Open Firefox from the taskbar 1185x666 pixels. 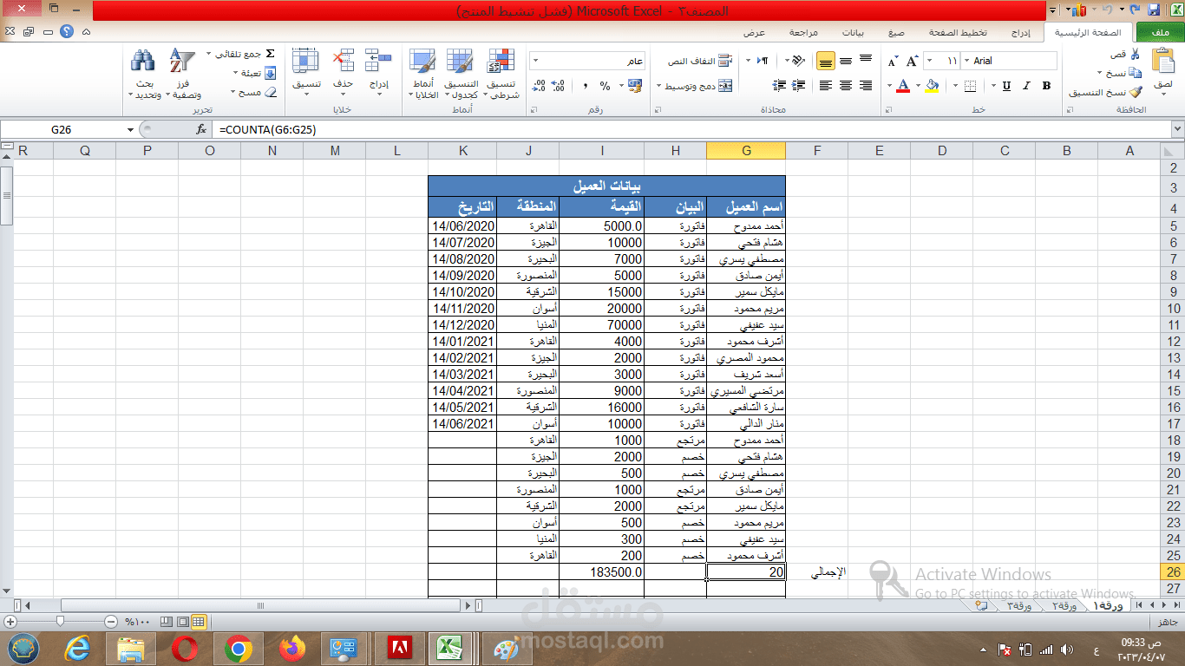pyautogui.click(x=293, y=649)
